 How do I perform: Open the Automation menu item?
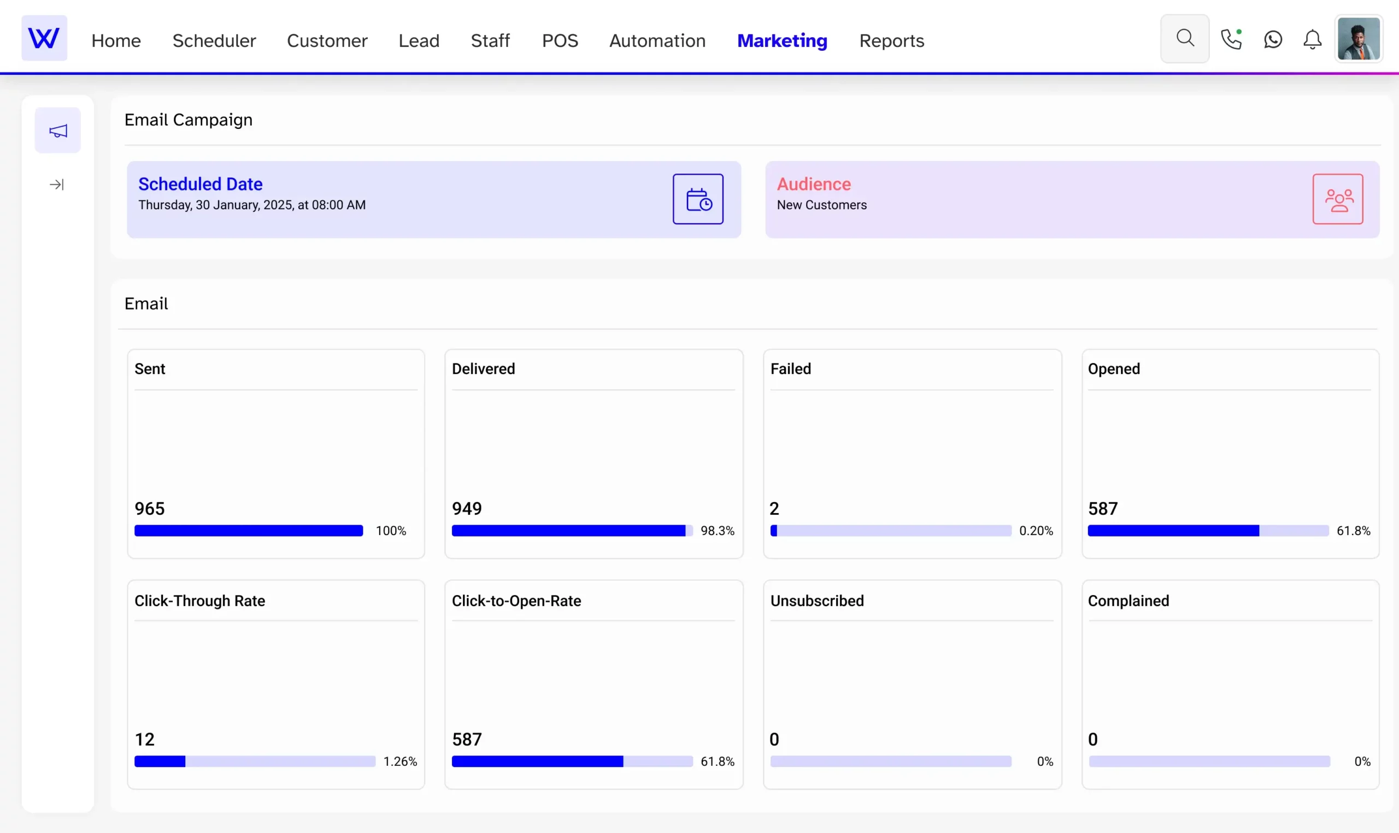coord(657,40)
